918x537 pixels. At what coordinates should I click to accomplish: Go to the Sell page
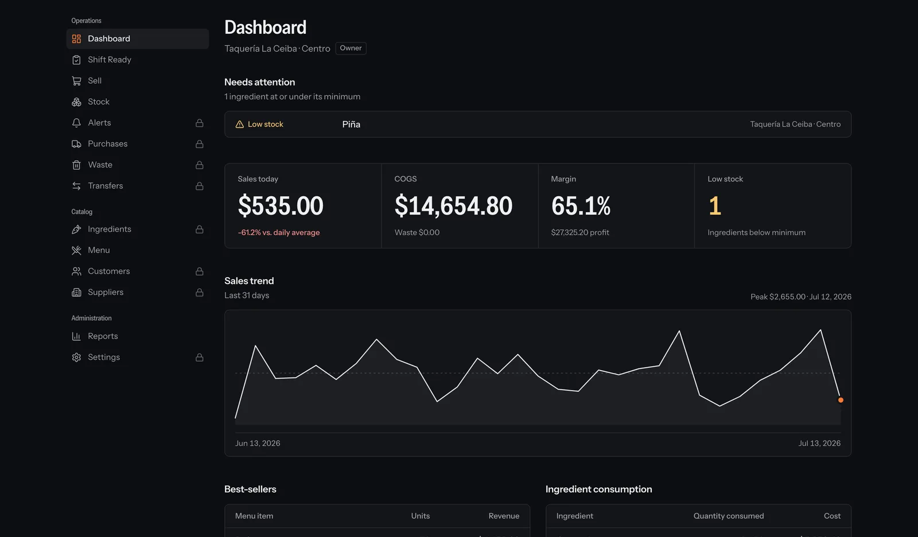point(138,81)
